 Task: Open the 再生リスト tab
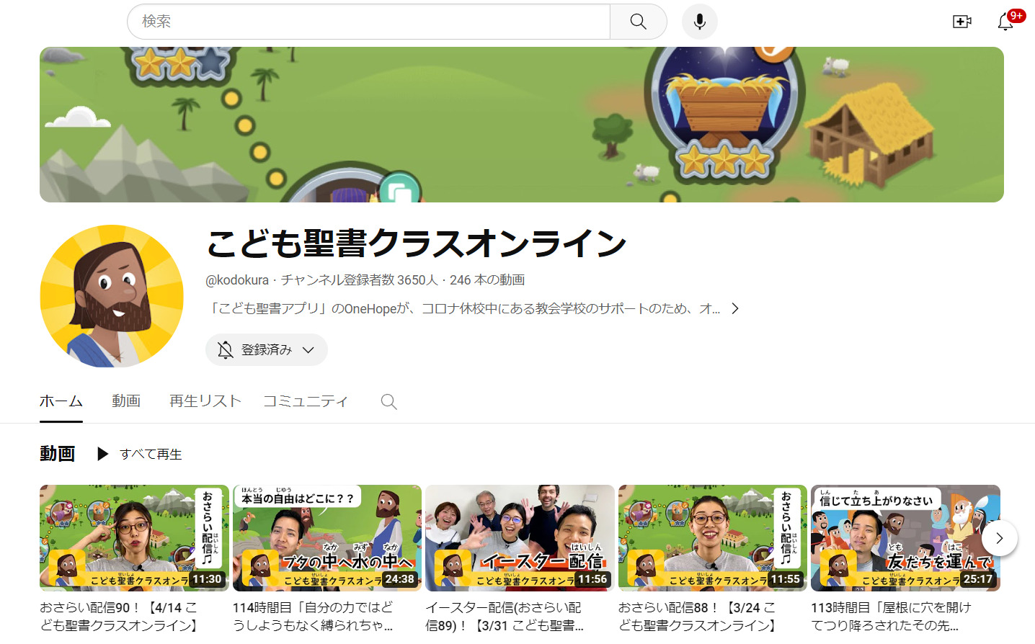coord(205,401)
